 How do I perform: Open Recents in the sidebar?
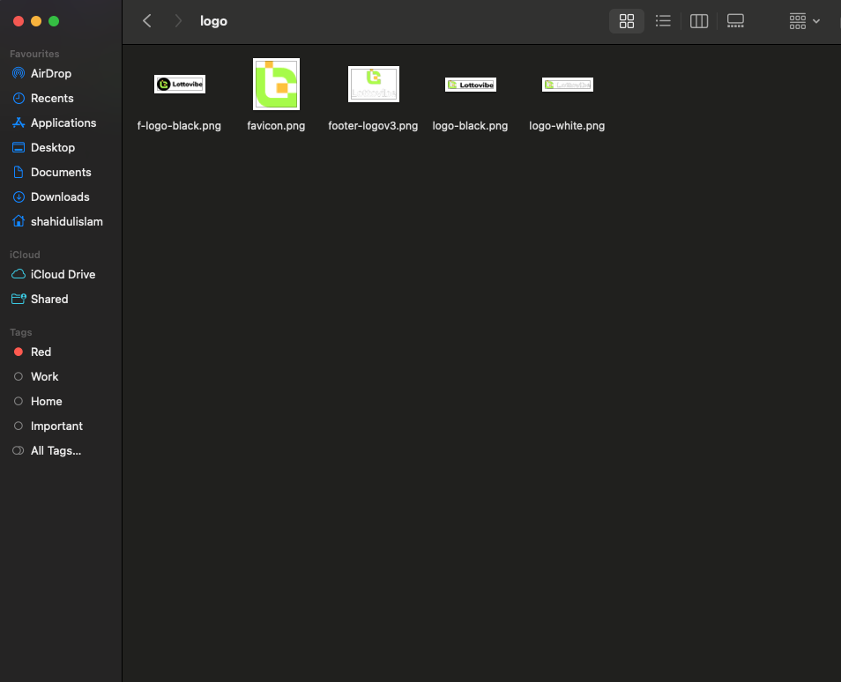pos(52,98)
